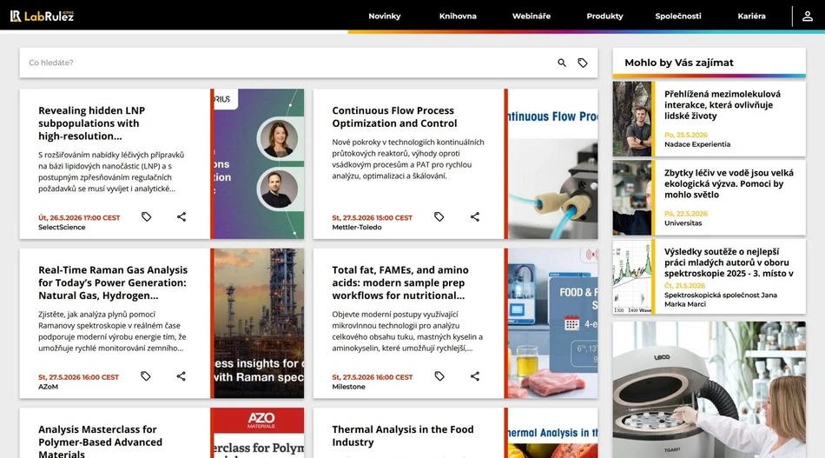This screenshot has height=458, width=825.
Task: Click the AZO Materials masterclass image
Action: pos(257,433)
